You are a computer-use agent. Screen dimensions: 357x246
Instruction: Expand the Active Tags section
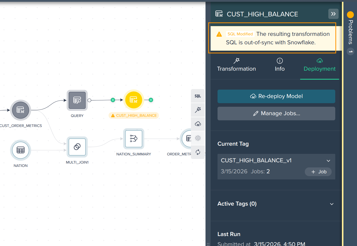[x=332, y=204]
